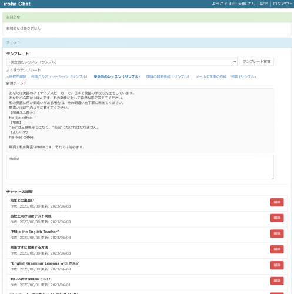Image resolution: width=294 pixels, height=294 pixels.
Task: Select 会話のシミュレーション（サンプル） template
Action: 59,76
